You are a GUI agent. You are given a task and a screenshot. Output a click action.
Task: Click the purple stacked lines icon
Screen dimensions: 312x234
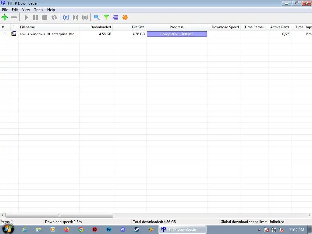tap(116, 17)
